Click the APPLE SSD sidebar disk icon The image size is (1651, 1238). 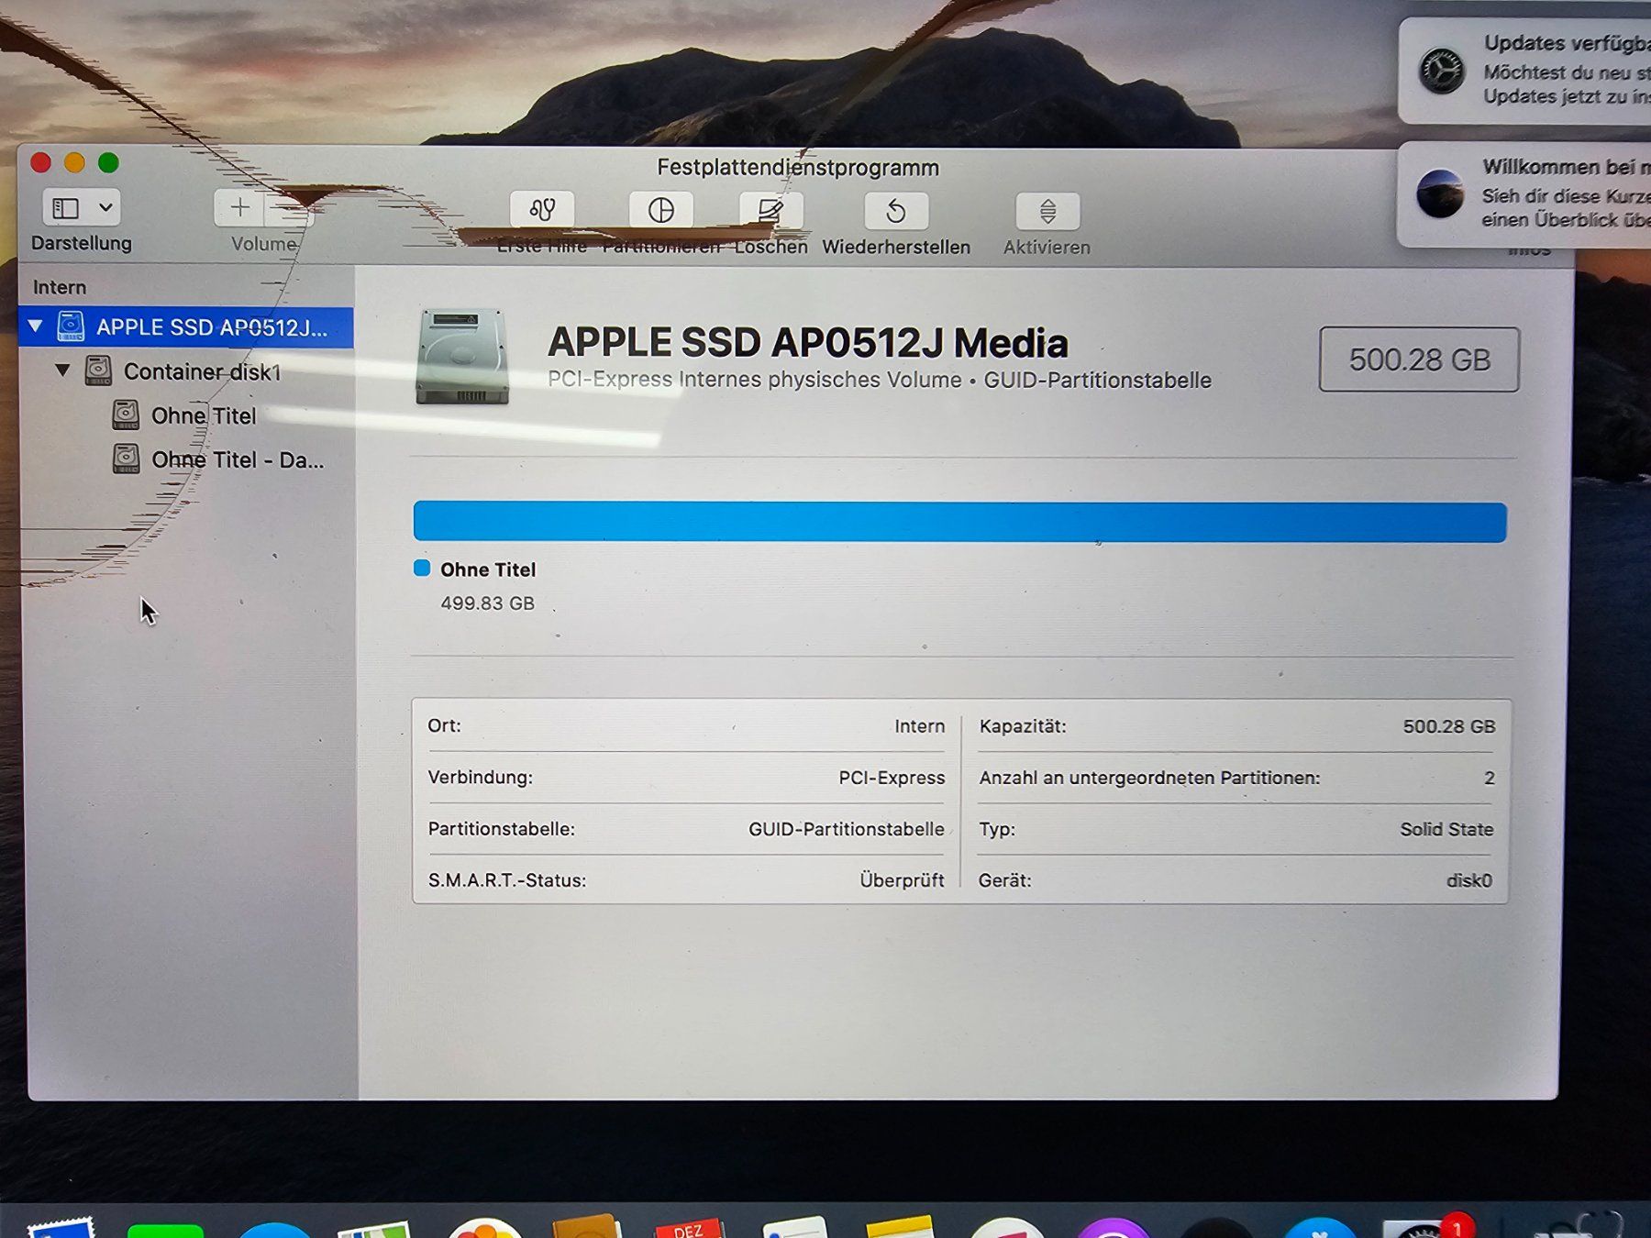(x=71, y=326)
